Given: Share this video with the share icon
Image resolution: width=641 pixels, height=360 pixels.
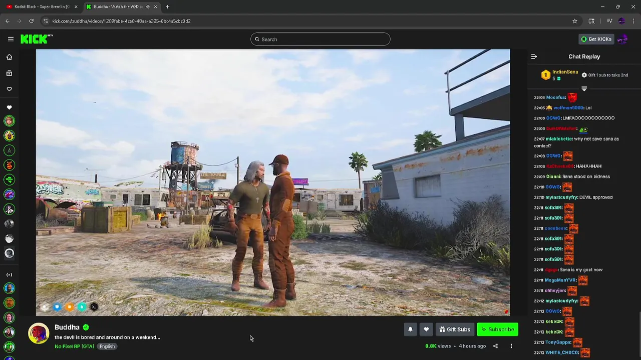Looking at the screenshot, I should tap(495, 346).
